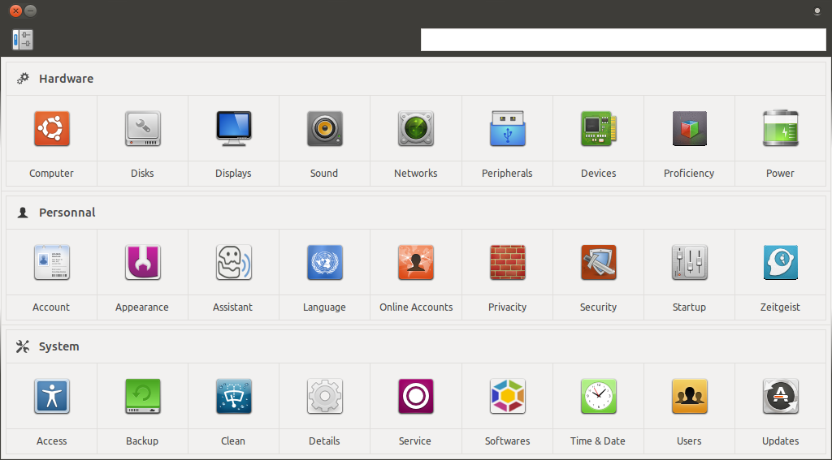Open the Users group icon

689,397
